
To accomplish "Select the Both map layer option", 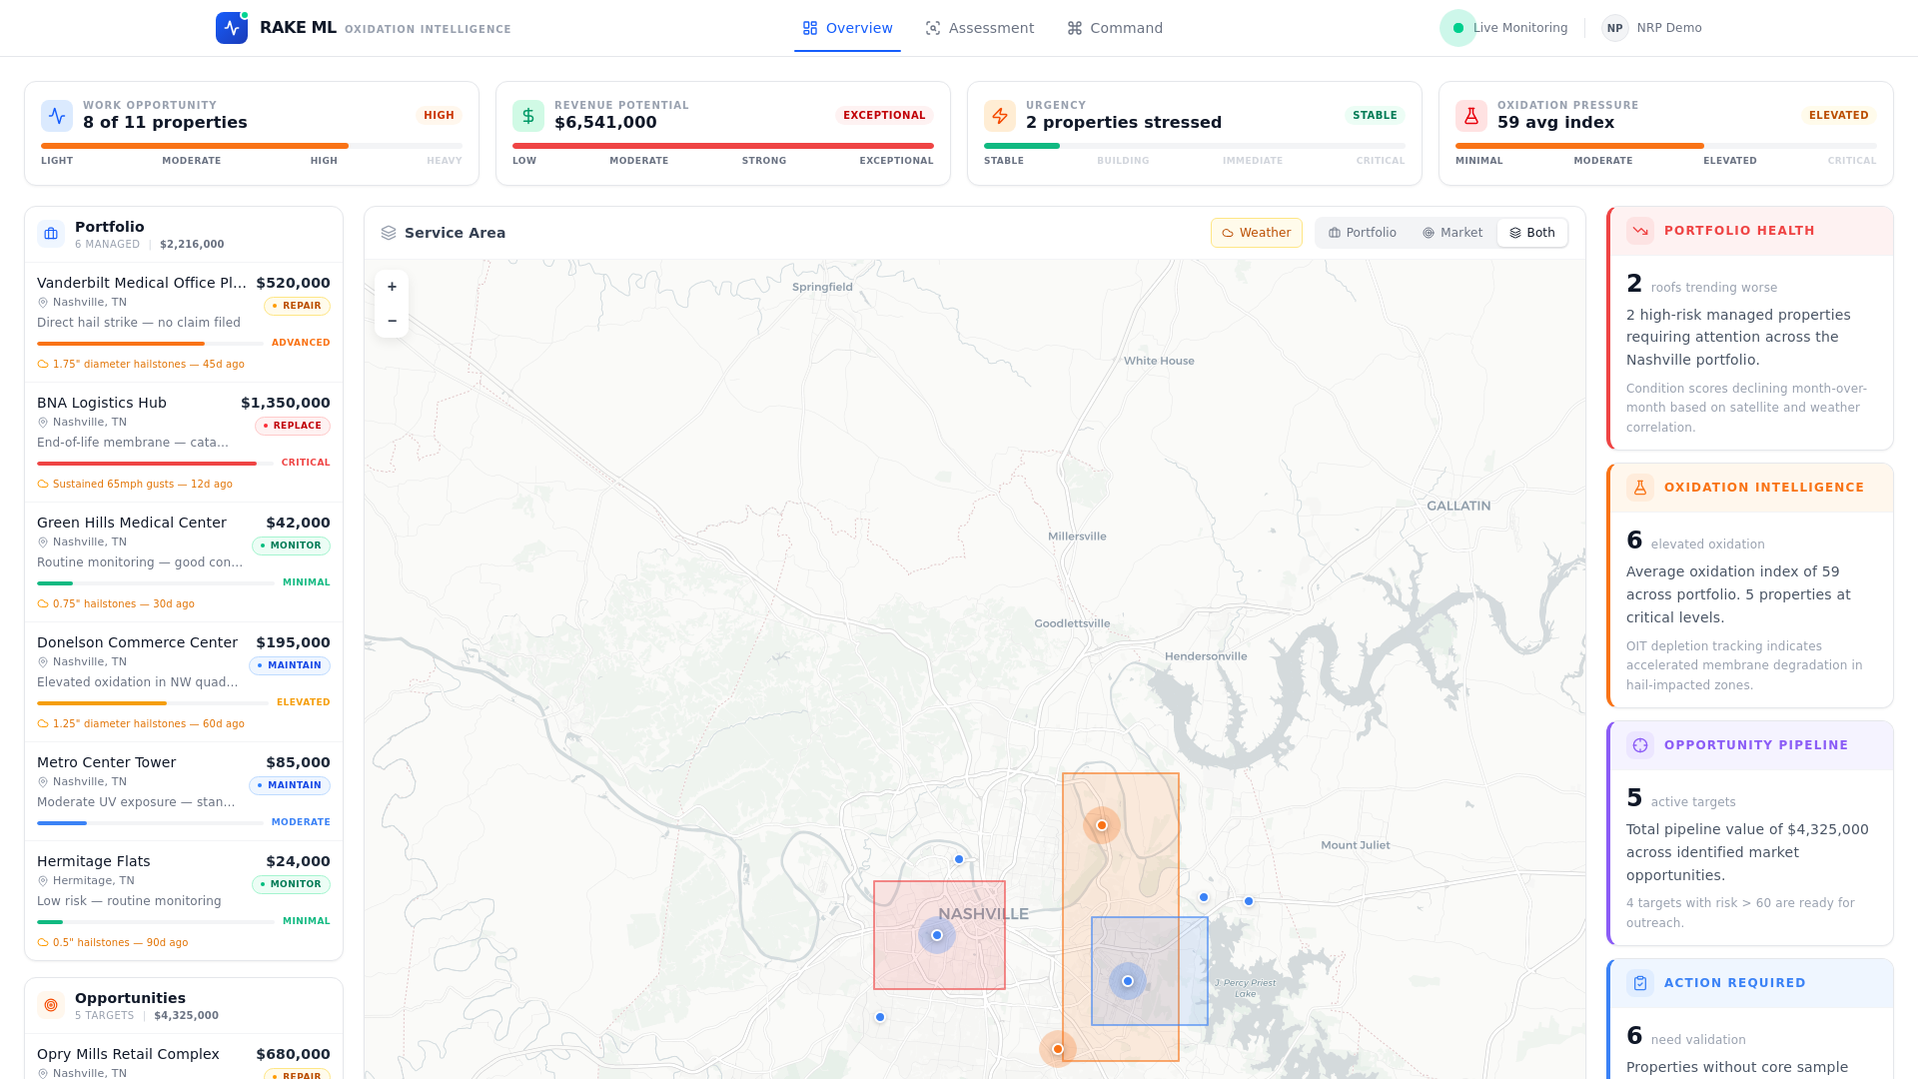I will click(x=1531, y=233).
